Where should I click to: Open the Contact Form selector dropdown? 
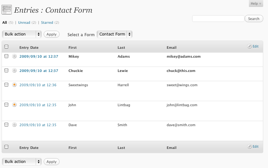coord(114,34)
